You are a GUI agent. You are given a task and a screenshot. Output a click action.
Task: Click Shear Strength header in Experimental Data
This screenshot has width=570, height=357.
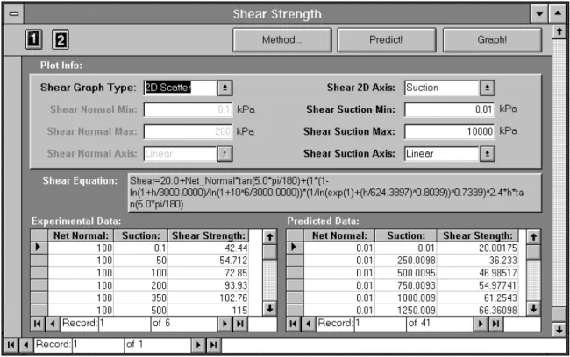tap(209, 236)
